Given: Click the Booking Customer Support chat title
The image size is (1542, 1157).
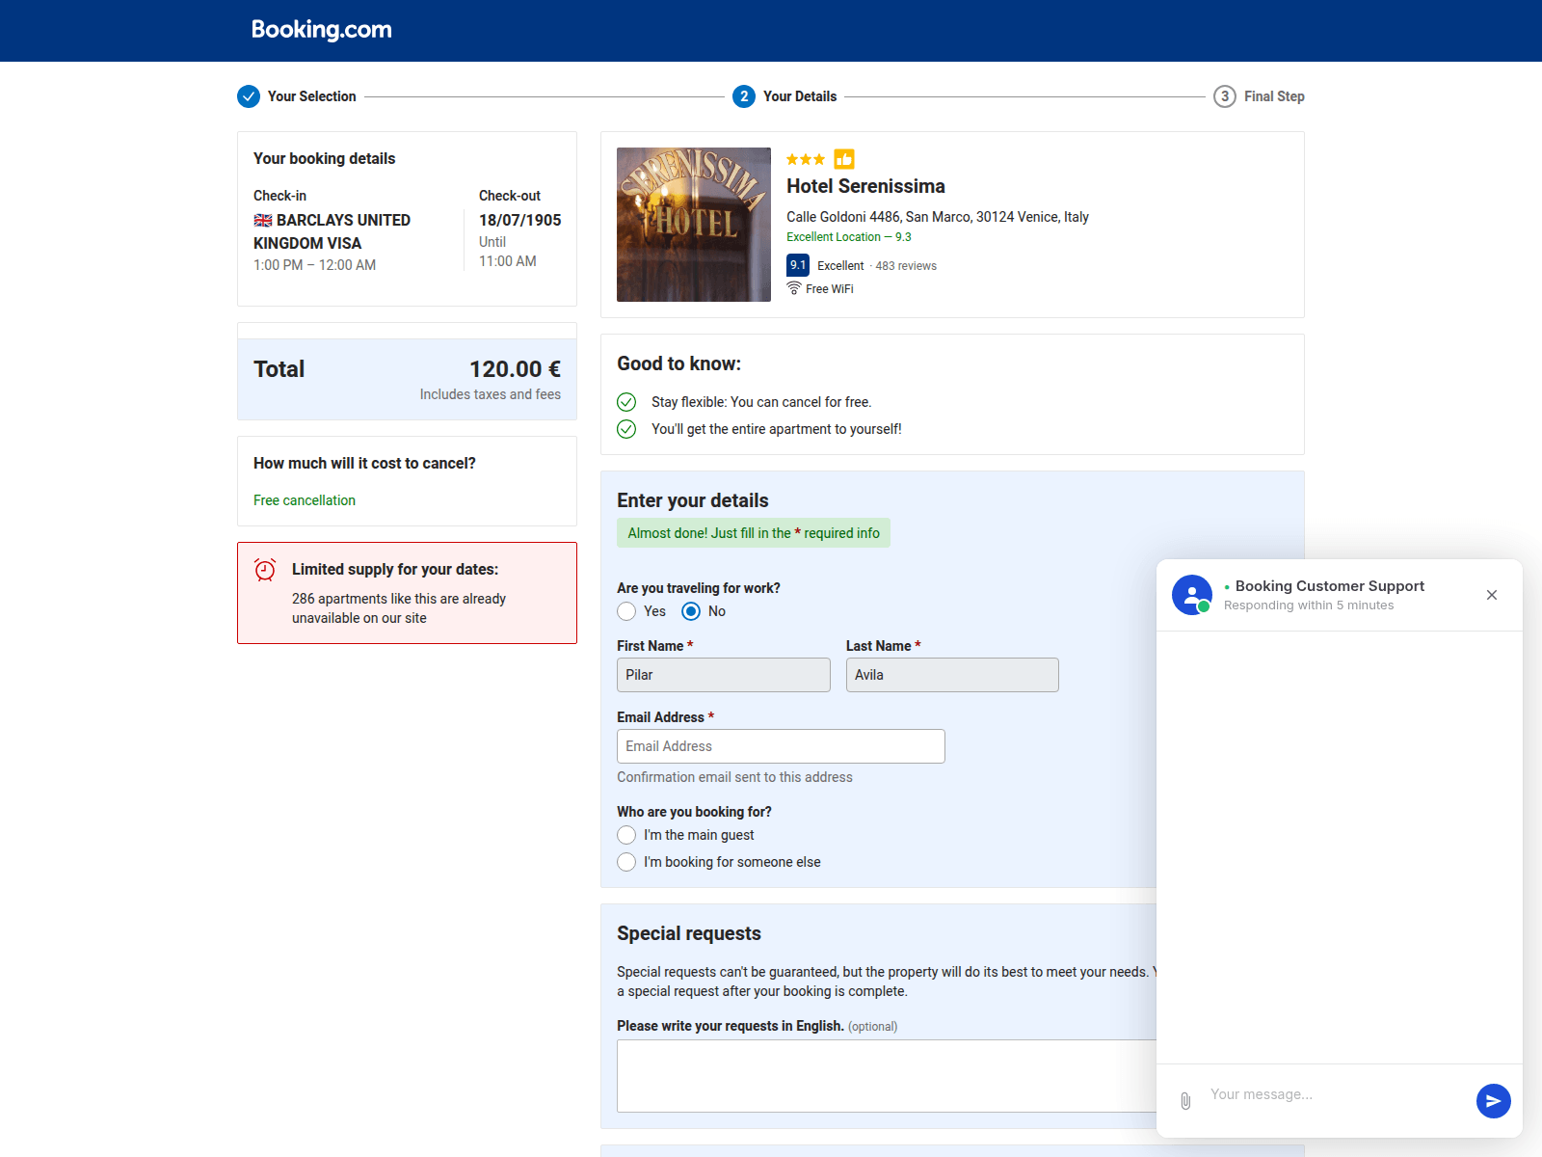Looking at the screenshot, I should point(1330,586).
